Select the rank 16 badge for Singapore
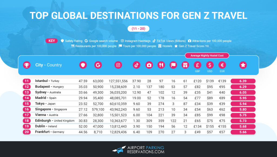Image resolution: width=277 pixels, height=157 pixels. click(27, 109)
